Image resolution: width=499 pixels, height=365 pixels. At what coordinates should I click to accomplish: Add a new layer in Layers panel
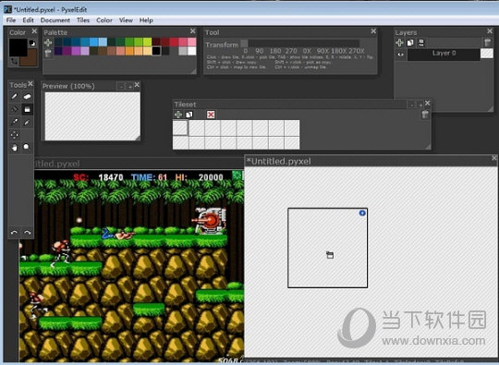point(399,43)
